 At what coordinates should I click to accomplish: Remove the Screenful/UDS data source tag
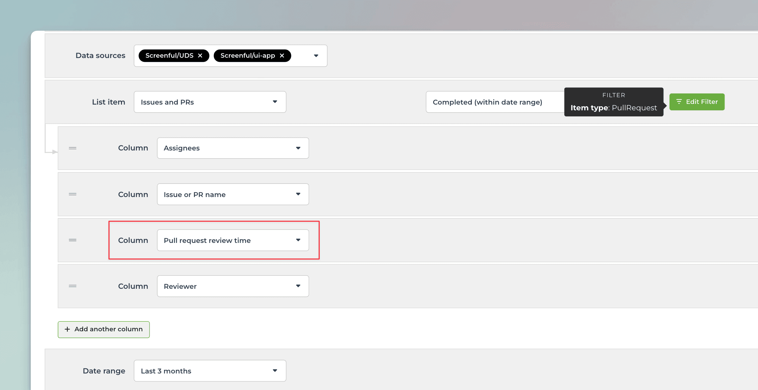pyautogui.click(x=200, y=56)
